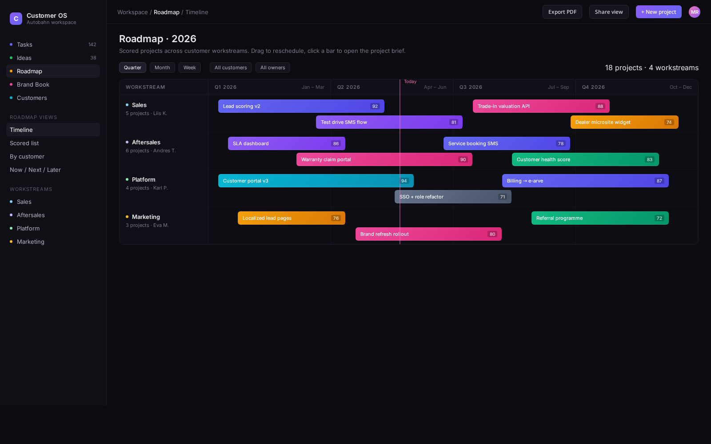The height and width of the screenshot is (444, 711).
Task: Click the Q3 2026 column header
Action: [514, 87]
